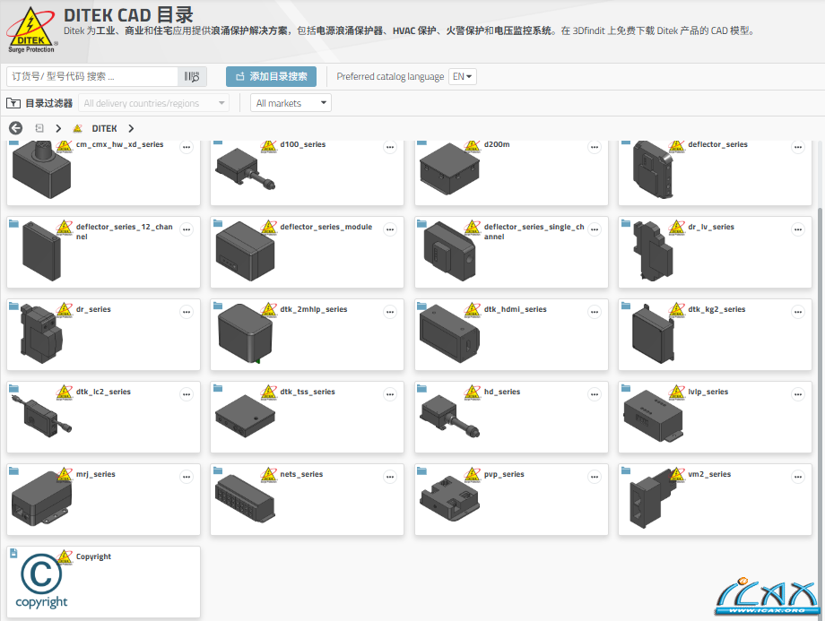This screenshot has height=621, width=825.
Task: Open options menu for d100_series
Action: pyautogui.click(x=390, y=147)
